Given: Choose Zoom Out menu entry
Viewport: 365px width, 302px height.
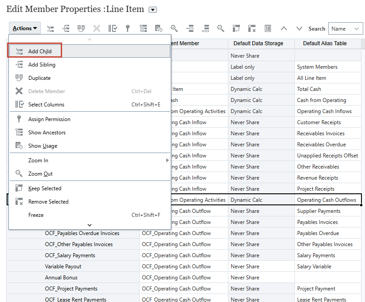Looking at the screenshot, I should point(90,173).
